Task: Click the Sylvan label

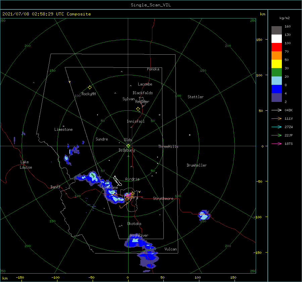Action: [129, 99]
